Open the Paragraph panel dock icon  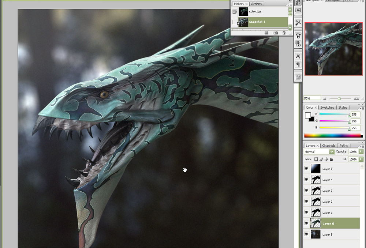click(x=298, y=64)
